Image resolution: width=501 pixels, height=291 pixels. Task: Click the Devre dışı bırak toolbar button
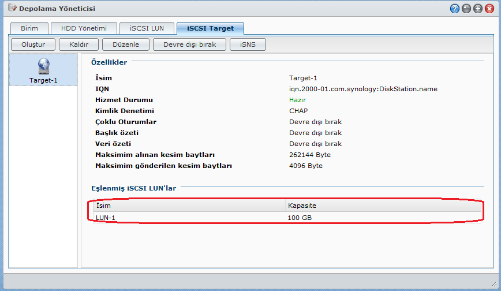[189, 44]
